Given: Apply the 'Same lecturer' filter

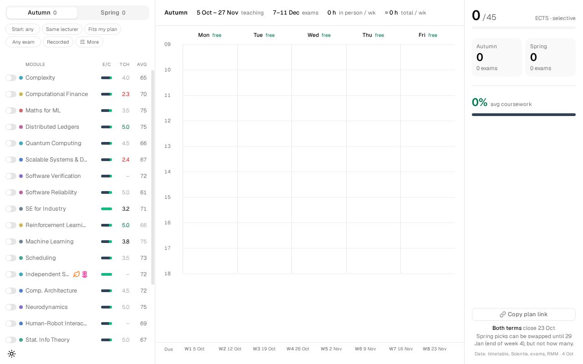Looking at the screenshot, I should pos(62,29).
